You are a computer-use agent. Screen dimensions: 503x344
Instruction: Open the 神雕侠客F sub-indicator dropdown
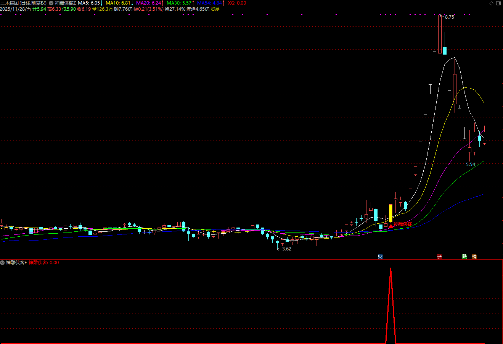tap(3, 263)
